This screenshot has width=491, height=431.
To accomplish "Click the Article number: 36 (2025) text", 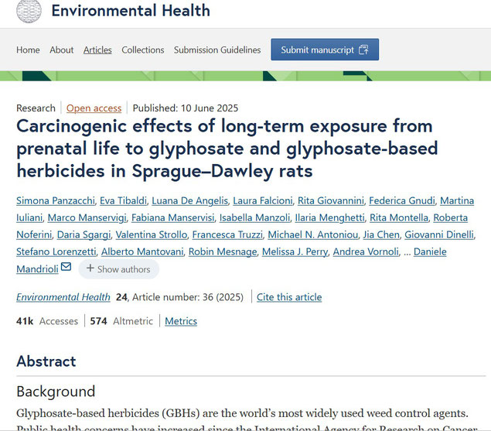I will coord(188,297).
